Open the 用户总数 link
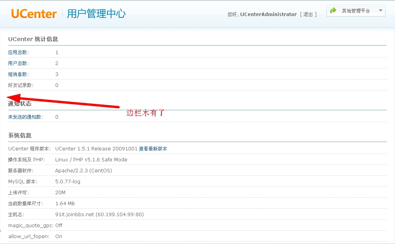The height and width of the screenshot is (244, 395). pyautogui.click(x=18, y=63)
